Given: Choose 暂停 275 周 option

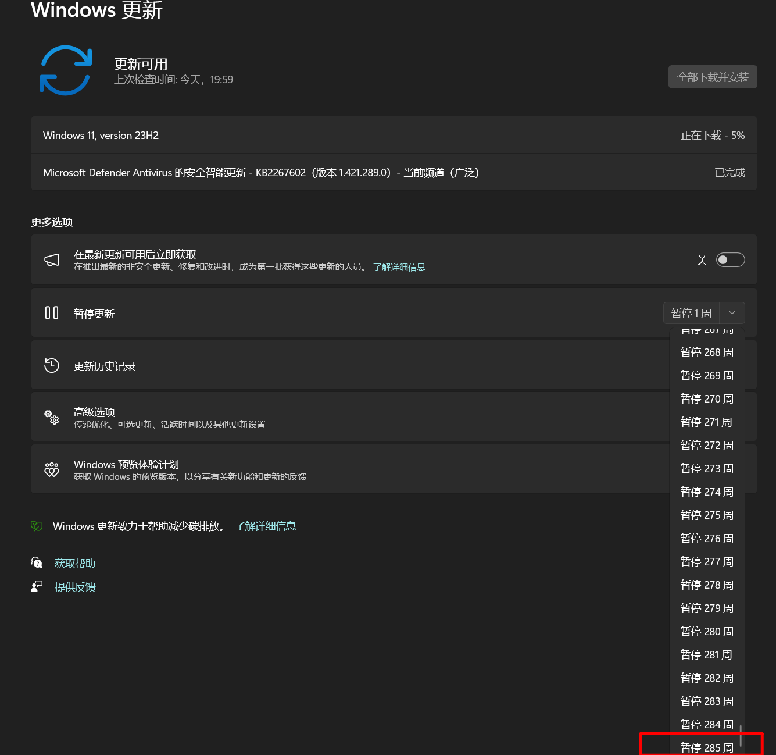Looking at the screenshot, I should [707, 515].
